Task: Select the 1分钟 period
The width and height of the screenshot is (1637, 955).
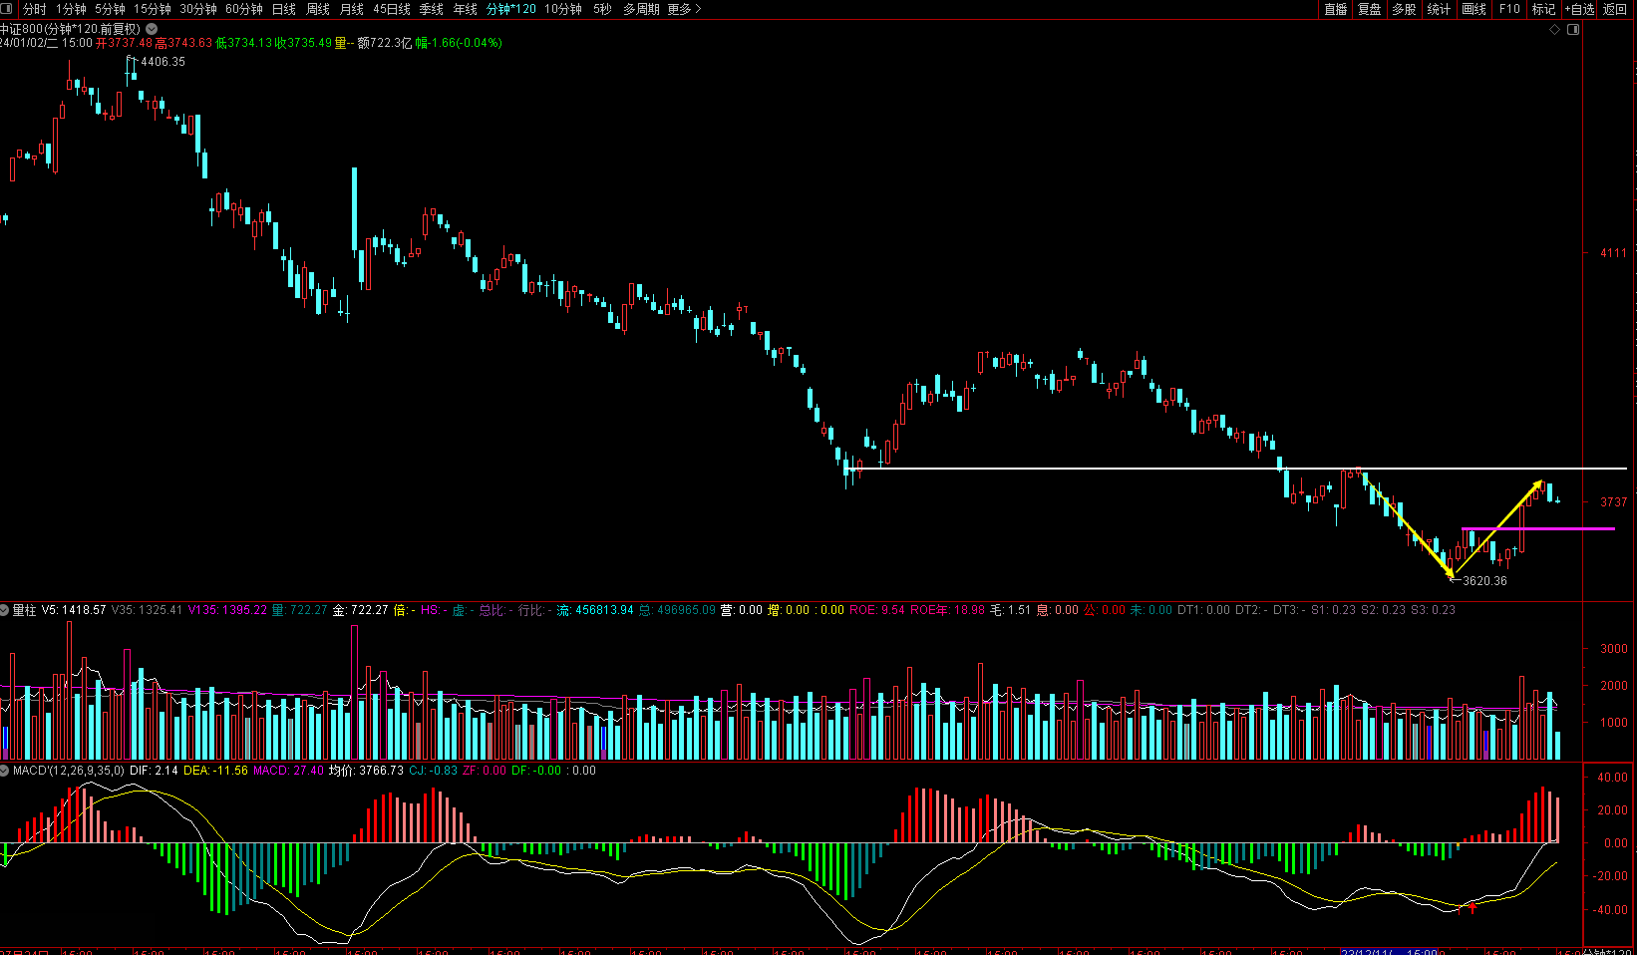Action: pyautogui.click(x=71, y=9)
